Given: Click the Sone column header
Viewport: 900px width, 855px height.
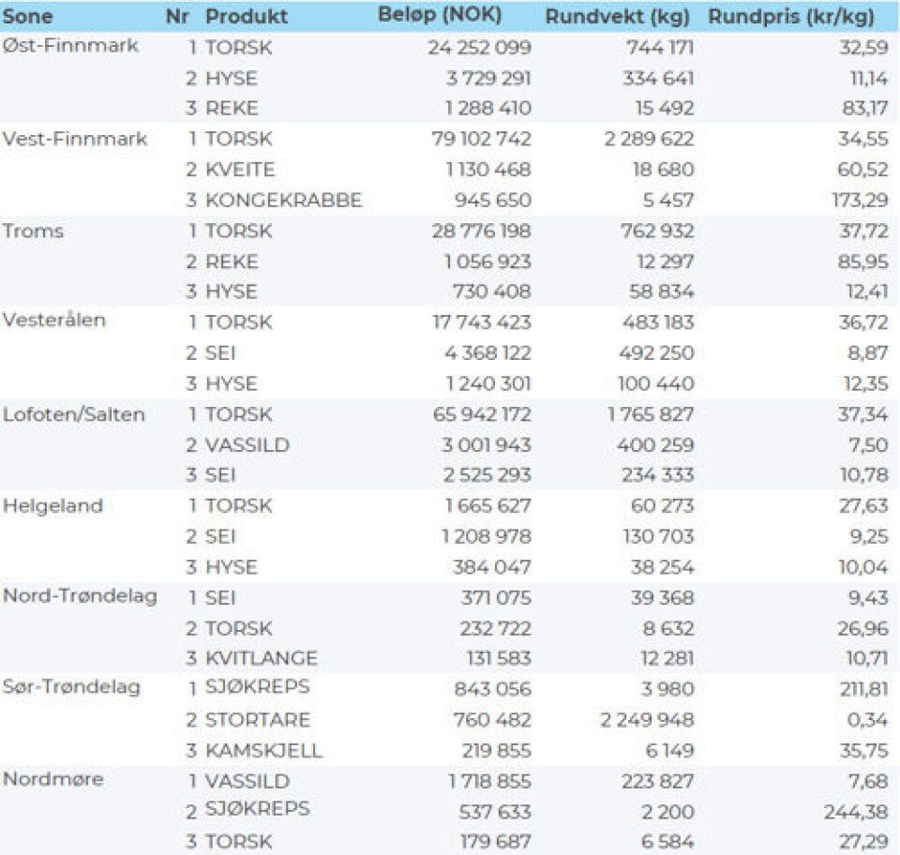Looking at the screenshot, I should point(28,17).
